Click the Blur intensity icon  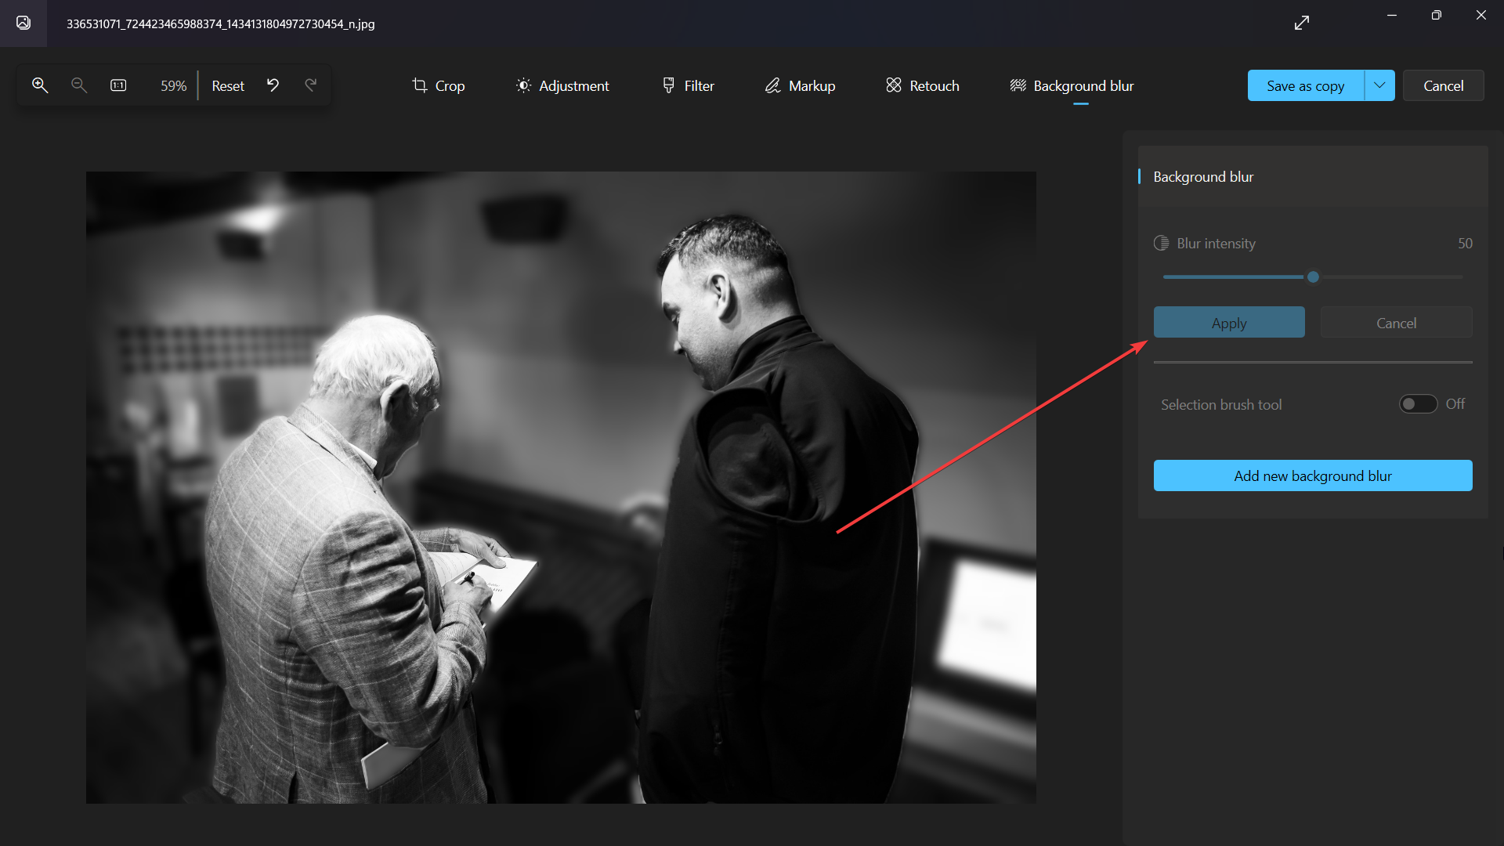coord(1161,244)
